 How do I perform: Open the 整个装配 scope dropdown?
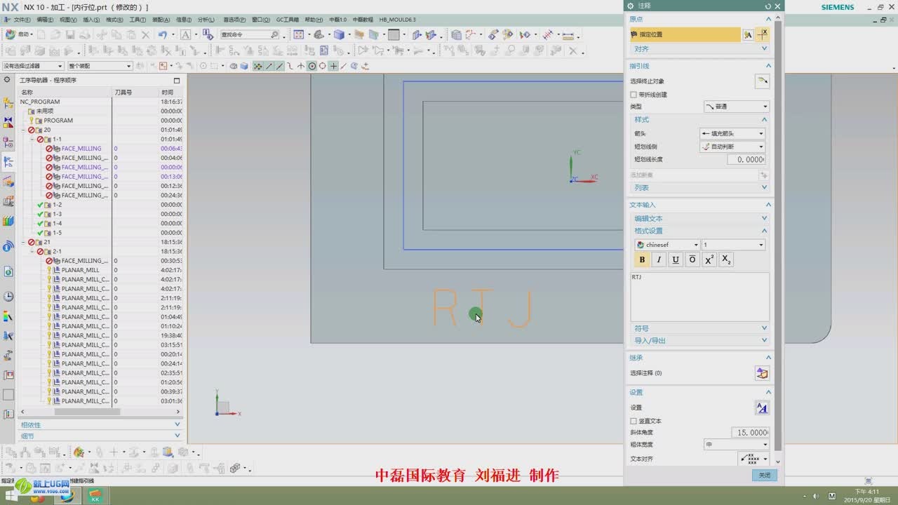100,66
